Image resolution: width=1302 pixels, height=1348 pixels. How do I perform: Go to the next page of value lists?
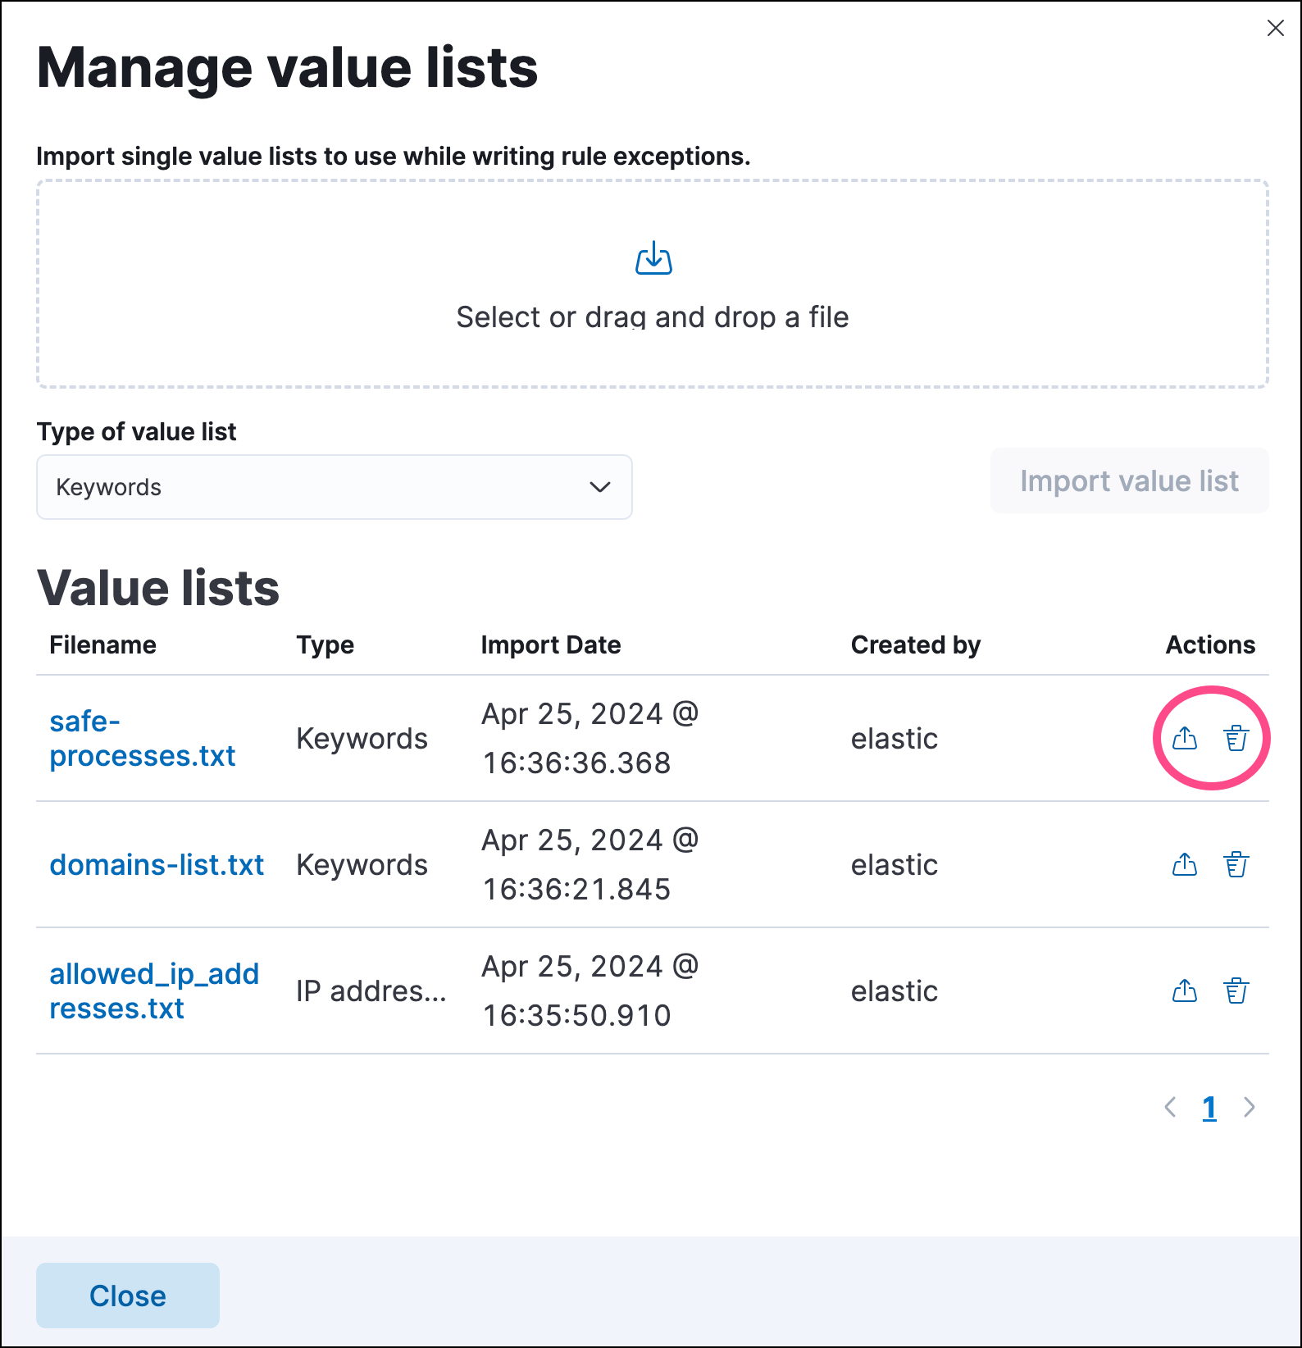pyautogui.click(x=1249, y=1108)
